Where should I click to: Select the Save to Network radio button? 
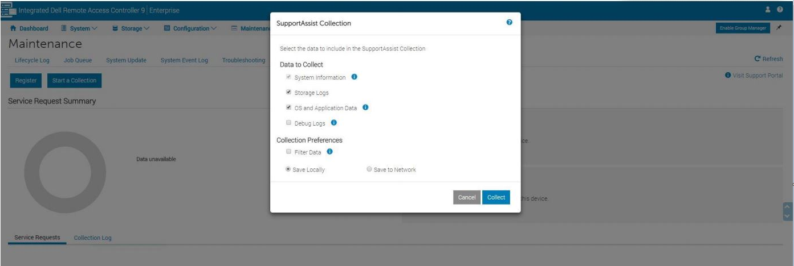point(369,169)
